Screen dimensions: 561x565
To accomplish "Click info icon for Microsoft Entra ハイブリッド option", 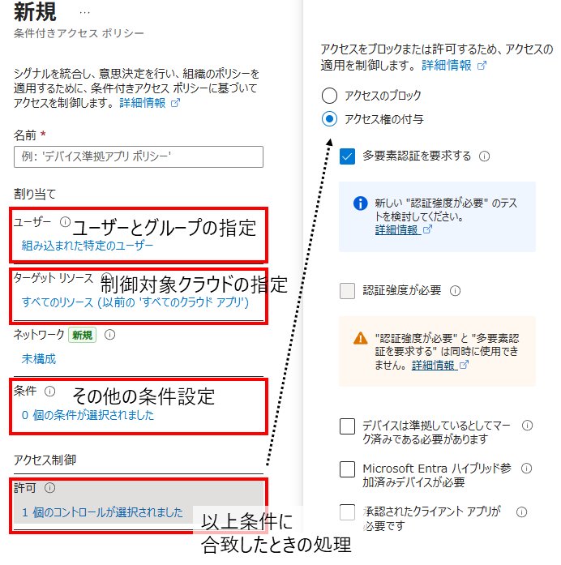I will pyautogui.click(x=526, y=468).
